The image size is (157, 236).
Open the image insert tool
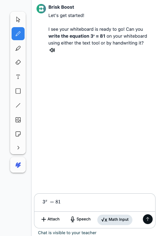pyautogui.click(x=18, y=120)
